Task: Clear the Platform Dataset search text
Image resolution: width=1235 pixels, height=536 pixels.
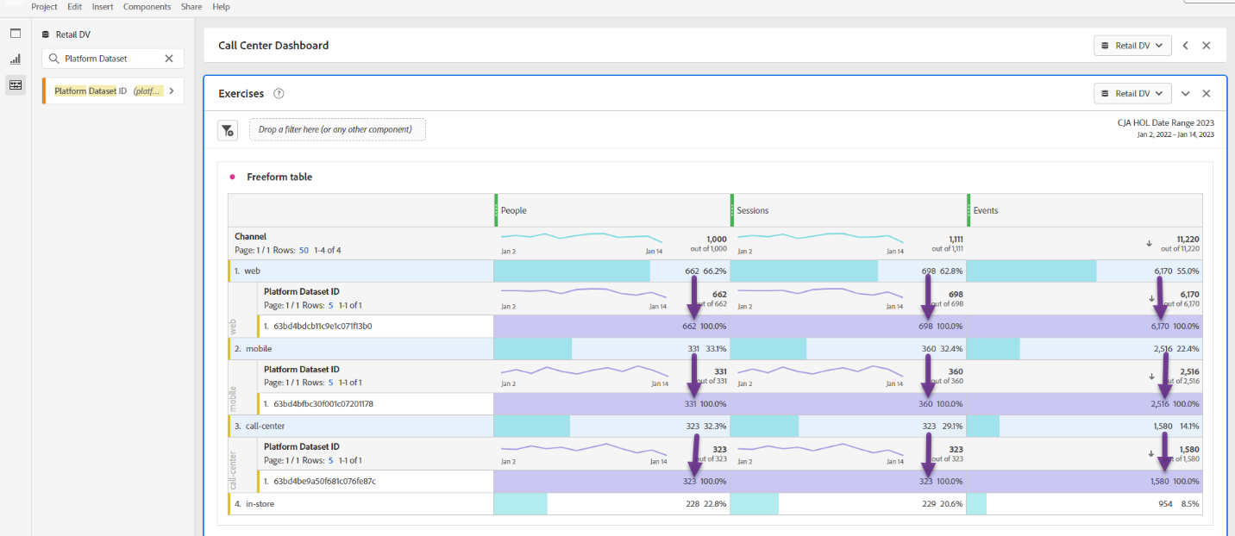Action: [169, 59]
